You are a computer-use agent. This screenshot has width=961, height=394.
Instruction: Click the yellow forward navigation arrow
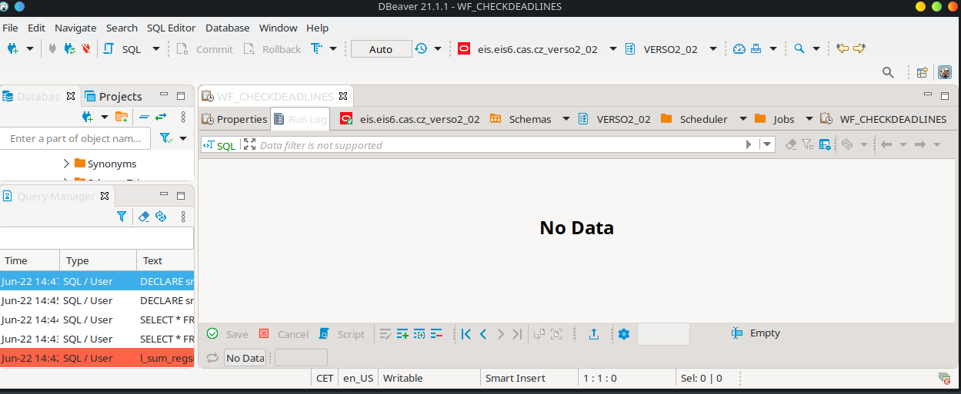859,48
